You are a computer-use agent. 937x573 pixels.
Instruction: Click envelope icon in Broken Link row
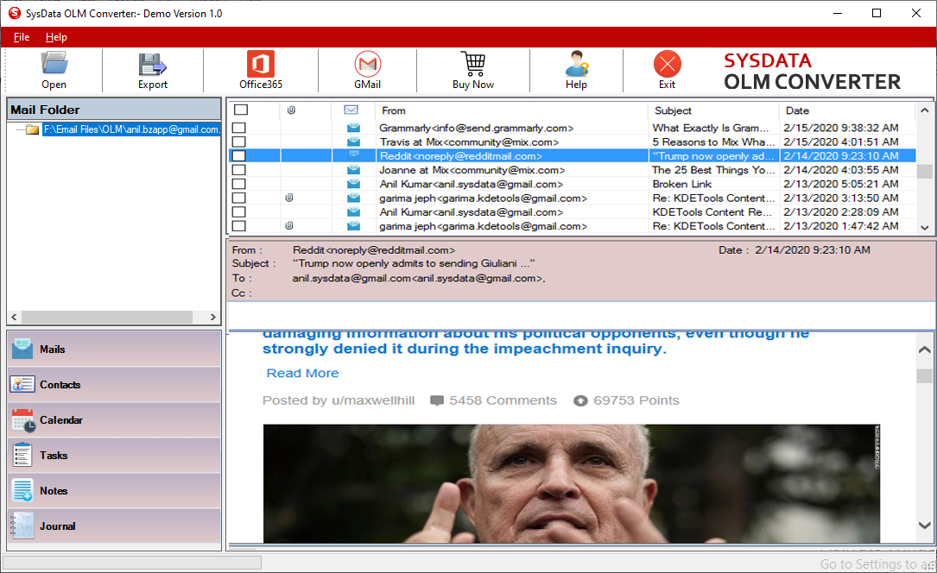tap(354, 184)
